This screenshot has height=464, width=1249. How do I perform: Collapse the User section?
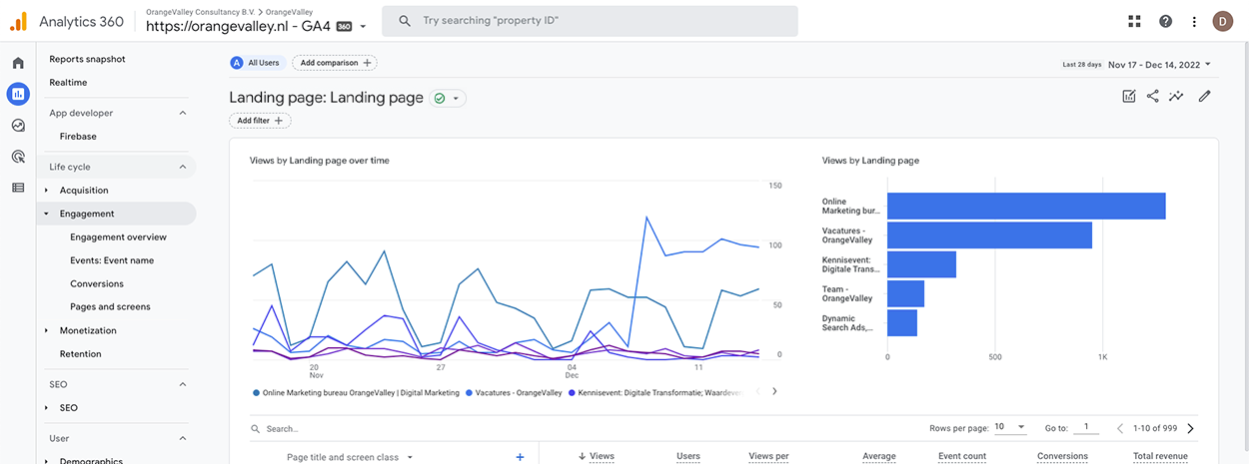(183, 438)
